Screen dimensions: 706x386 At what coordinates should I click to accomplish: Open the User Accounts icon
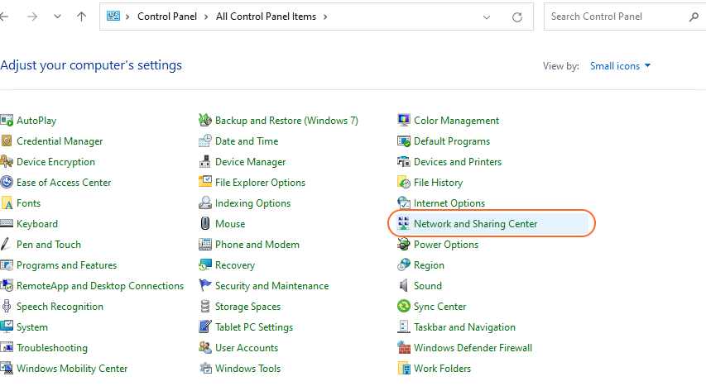(x=205, y=348)
